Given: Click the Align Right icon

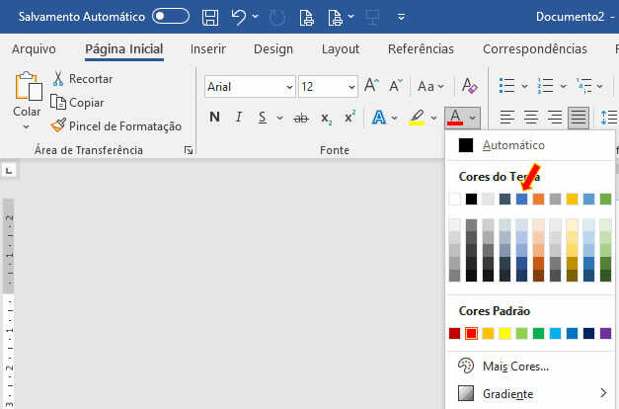Looking at the screenshot, I should tap(555, 118).
